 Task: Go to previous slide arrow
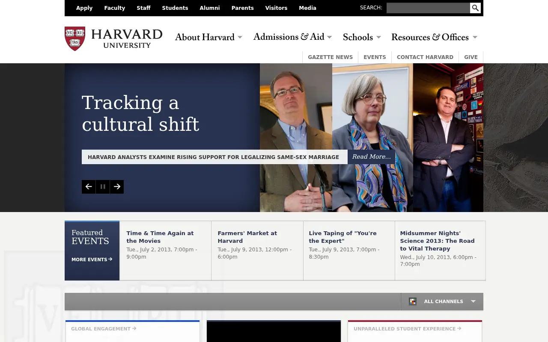pyautogui.click(x=89, y=187)
